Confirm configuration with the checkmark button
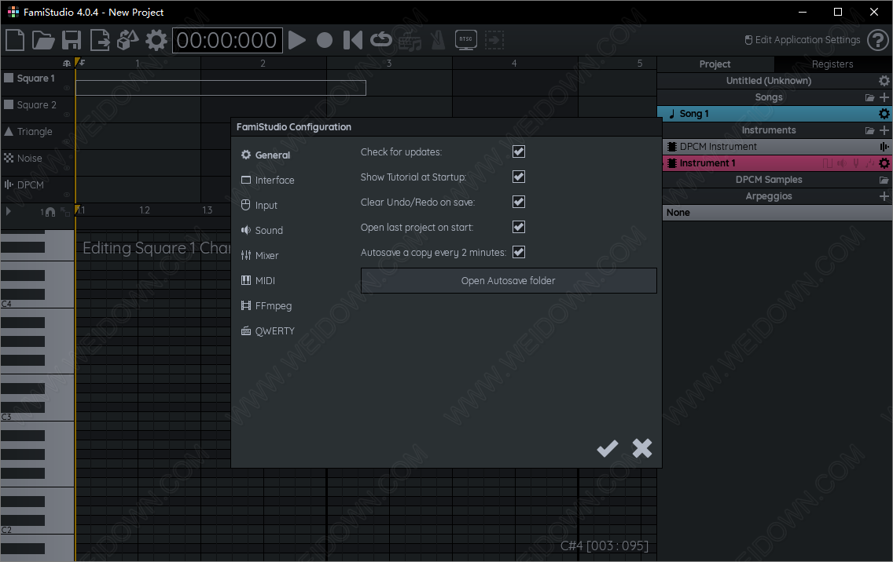Image resolution: width=893 pixels, height=562 pixels. 607,448
